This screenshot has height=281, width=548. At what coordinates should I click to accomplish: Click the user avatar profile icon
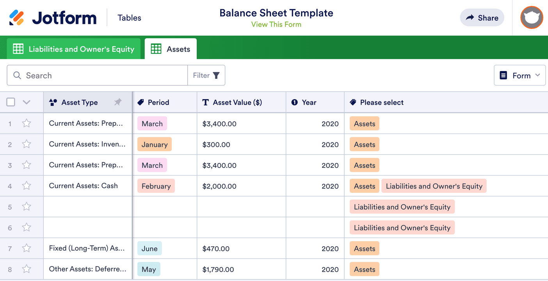(532, 18)
